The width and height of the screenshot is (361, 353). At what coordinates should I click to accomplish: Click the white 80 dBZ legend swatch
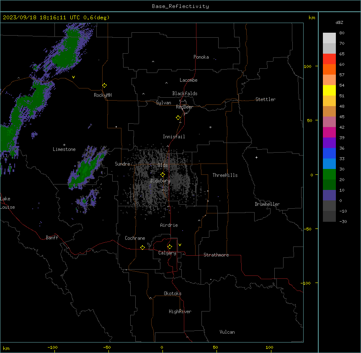coord(329,38)
